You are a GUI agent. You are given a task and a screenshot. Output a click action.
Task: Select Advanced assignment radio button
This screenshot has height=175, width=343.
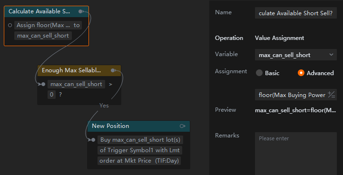(301, 73)
